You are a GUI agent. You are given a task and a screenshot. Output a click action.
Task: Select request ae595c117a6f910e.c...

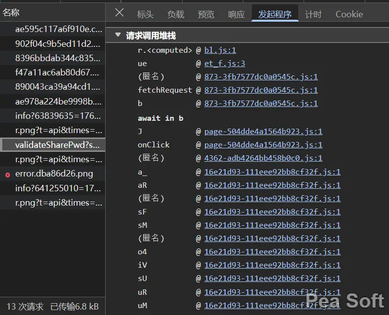point(53,29)
